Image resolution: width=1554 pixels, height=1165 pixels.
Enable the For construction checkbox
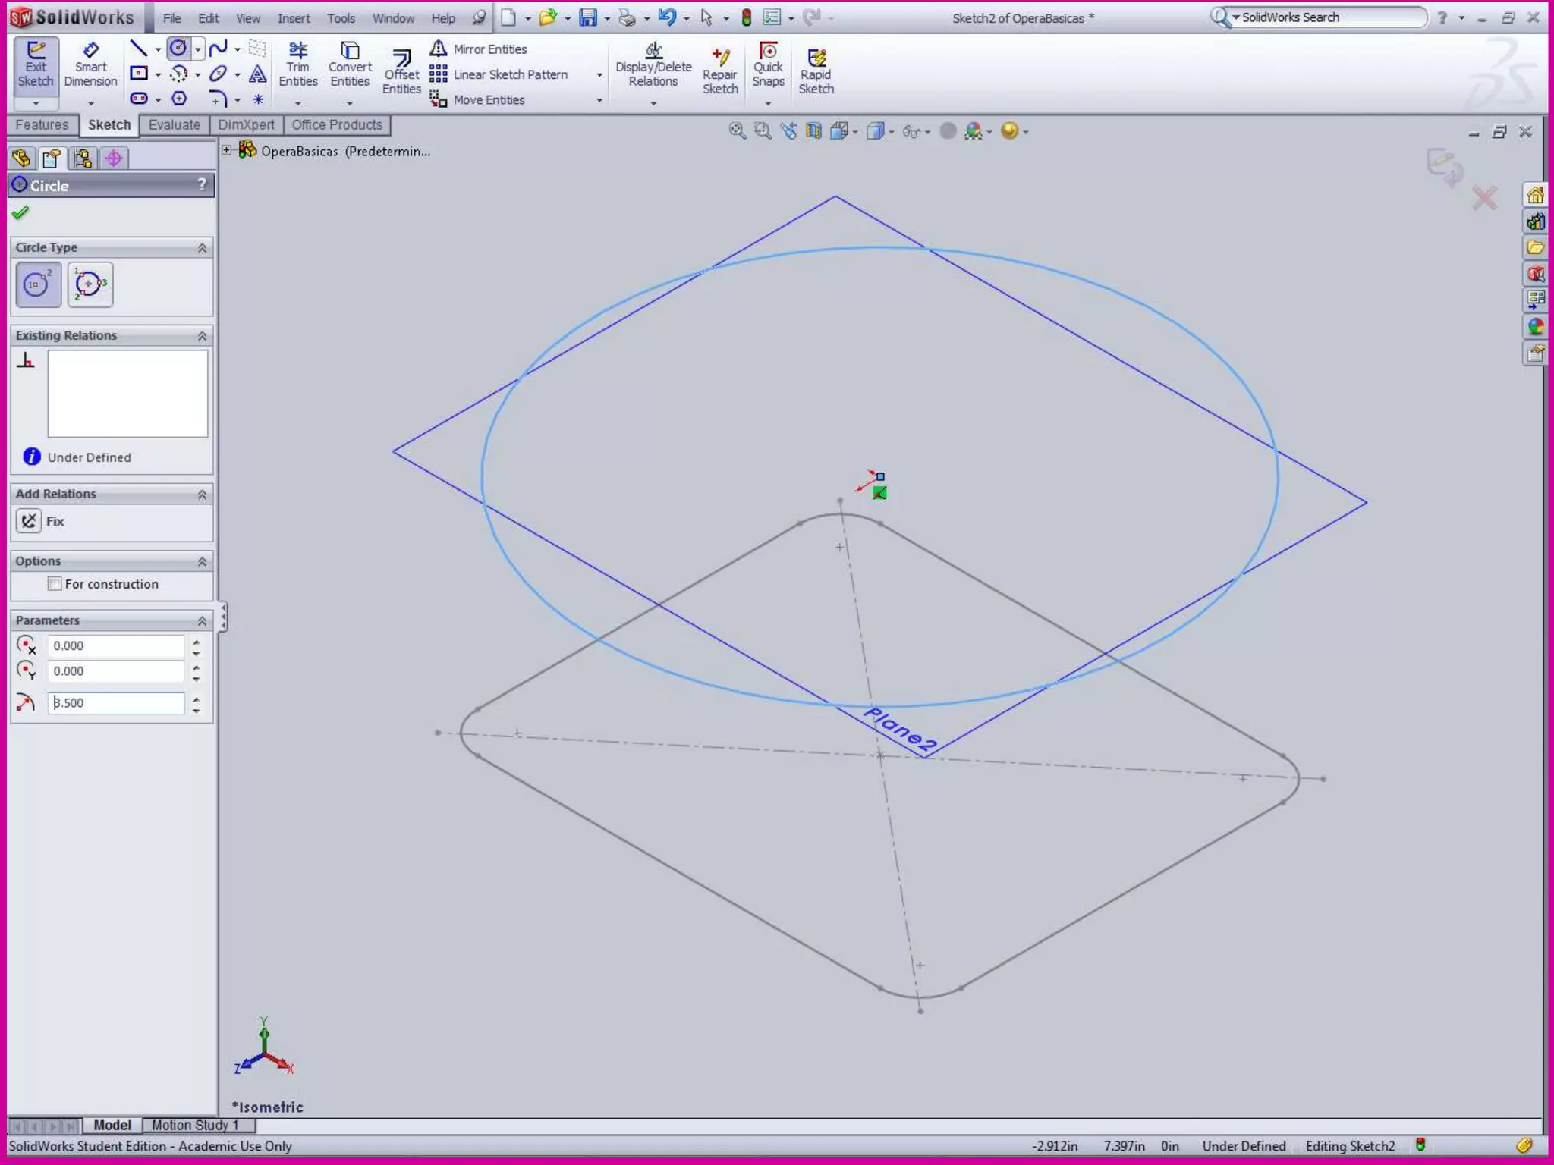click(x=55, y=584)
